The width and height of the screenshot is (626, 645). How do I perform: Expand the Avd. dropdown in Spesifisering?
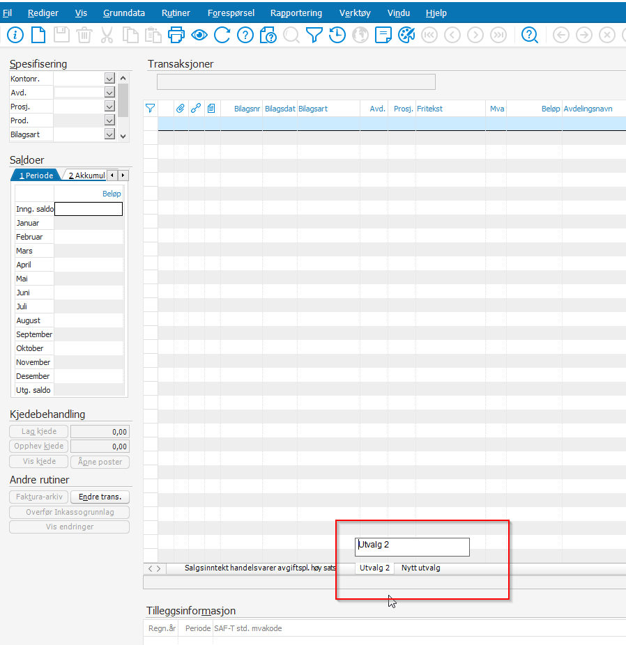tap(109, 93)
